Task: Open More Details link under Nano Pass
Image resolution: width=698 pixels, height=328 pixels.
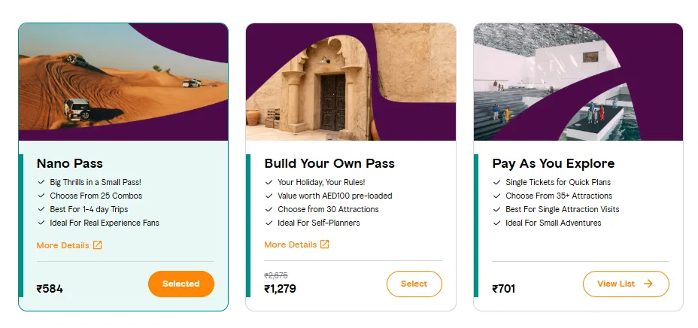Action: click(62, 245)
